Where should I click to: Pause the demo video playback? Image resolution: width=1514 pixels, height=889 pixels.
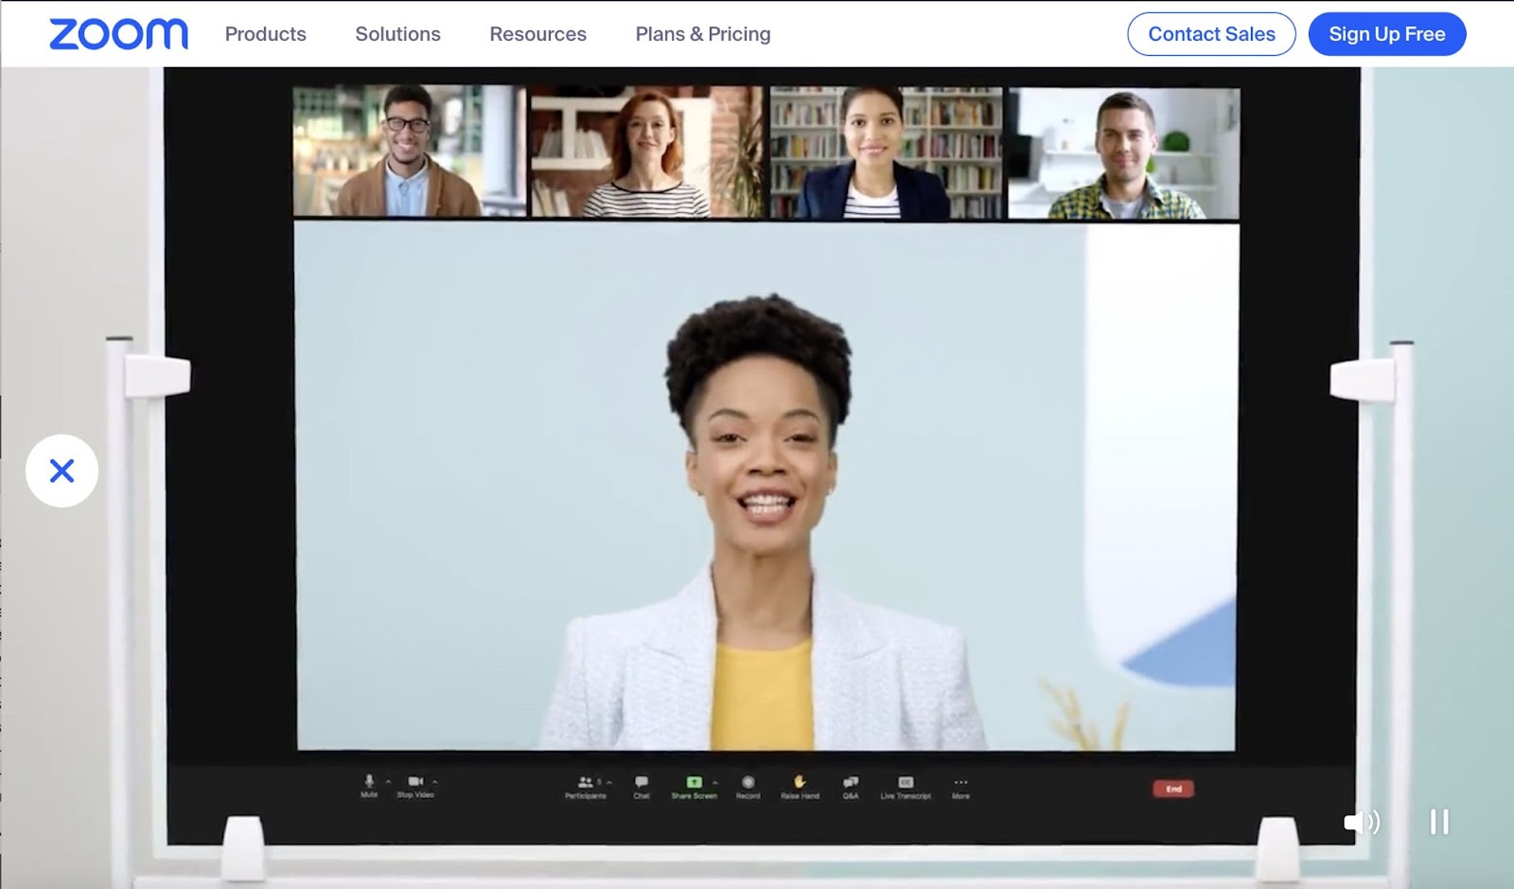pyautogui.click(x=1438, y=822)
